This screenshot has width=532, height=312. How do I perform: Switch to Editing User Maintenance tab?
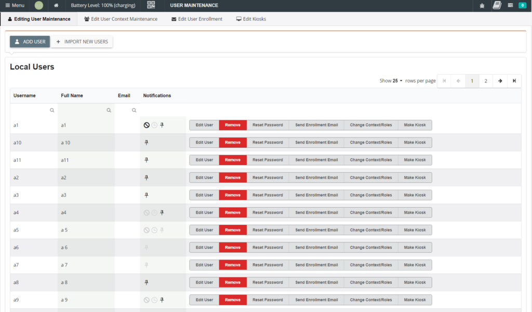(x=38, y=19)
